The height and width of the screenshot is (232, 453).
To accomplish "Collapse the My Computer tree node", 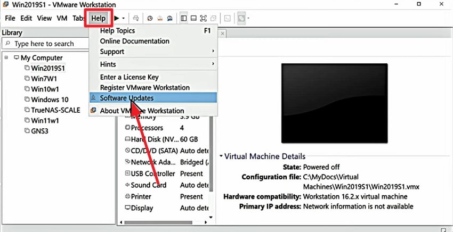I will coord(6,57).
